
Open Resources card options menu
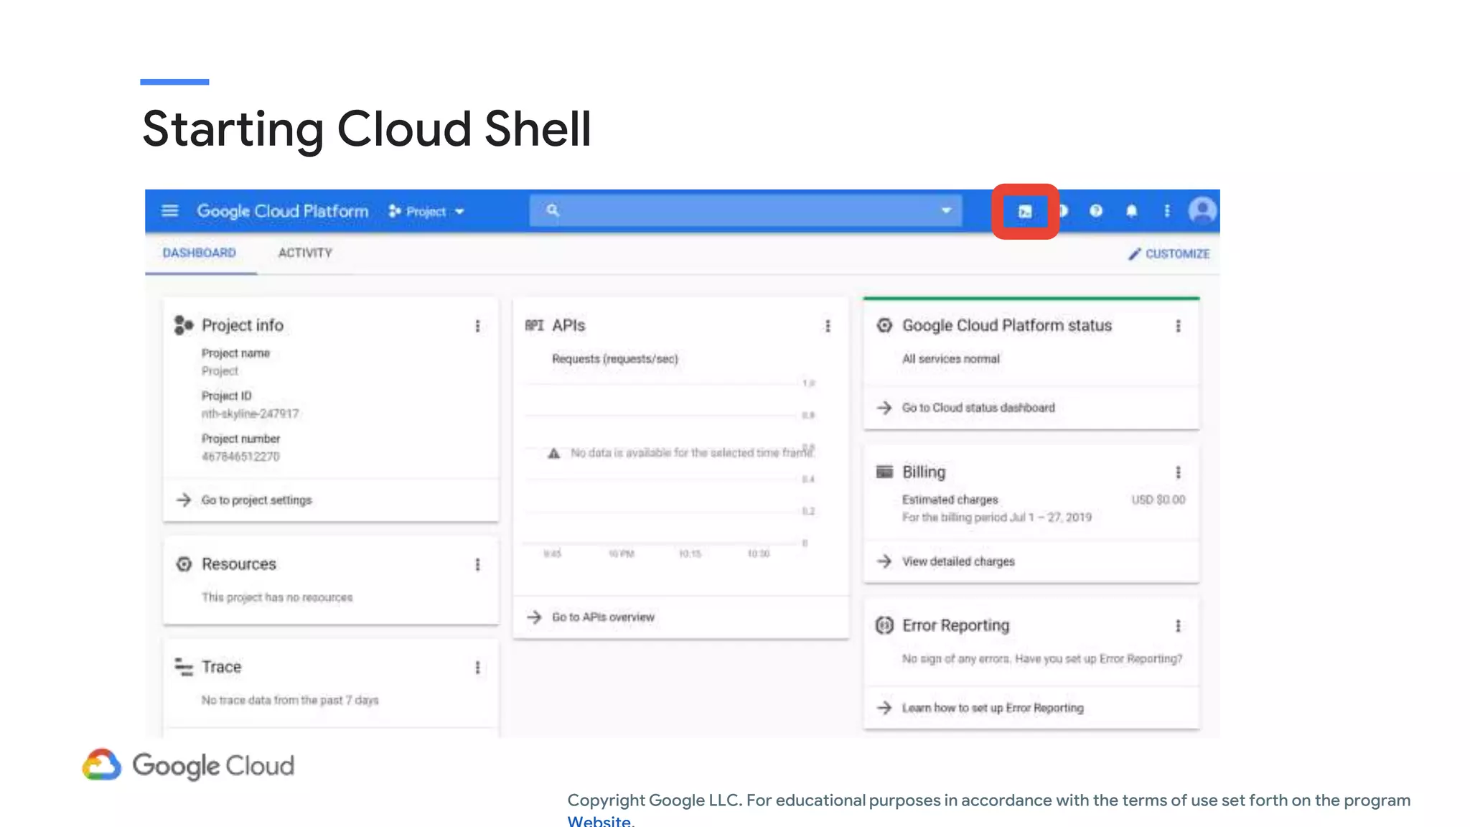pos(477,565)
